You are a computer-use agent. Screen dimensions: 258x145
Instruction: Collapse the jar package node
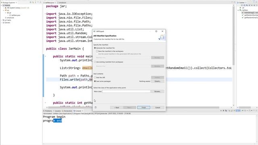pyautogui.click(x=6, y=13)
